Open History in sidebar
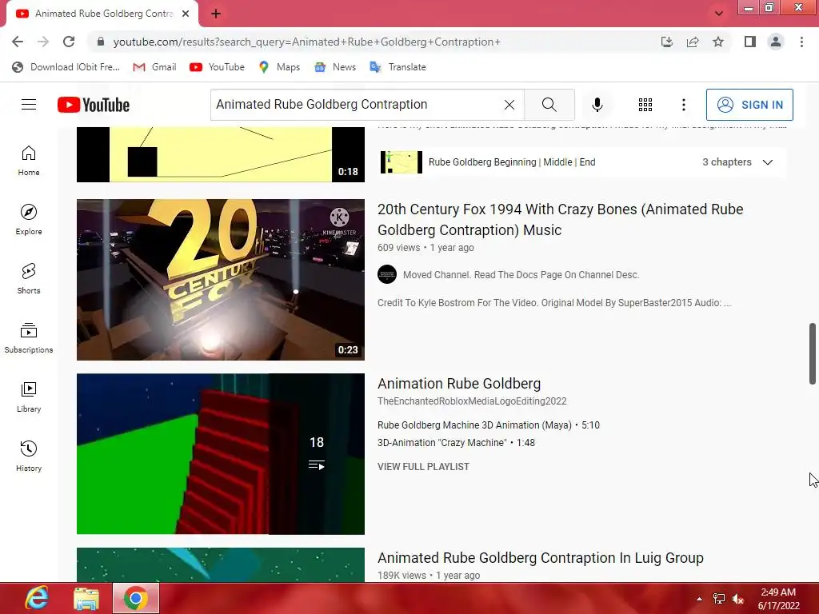The width and height of the screenshot is (819, 614). [x=29, y=457]
